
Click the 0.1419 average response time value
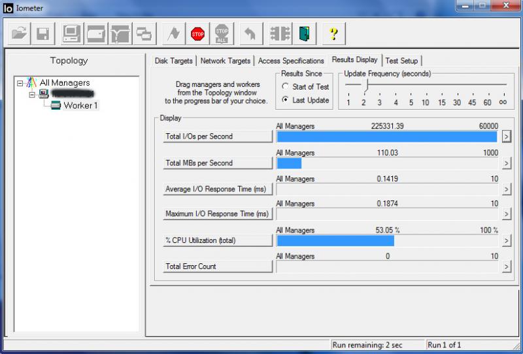[387, 179]
